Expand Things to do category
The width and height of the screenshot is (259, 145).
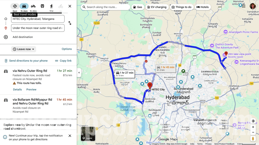[182, 7]
